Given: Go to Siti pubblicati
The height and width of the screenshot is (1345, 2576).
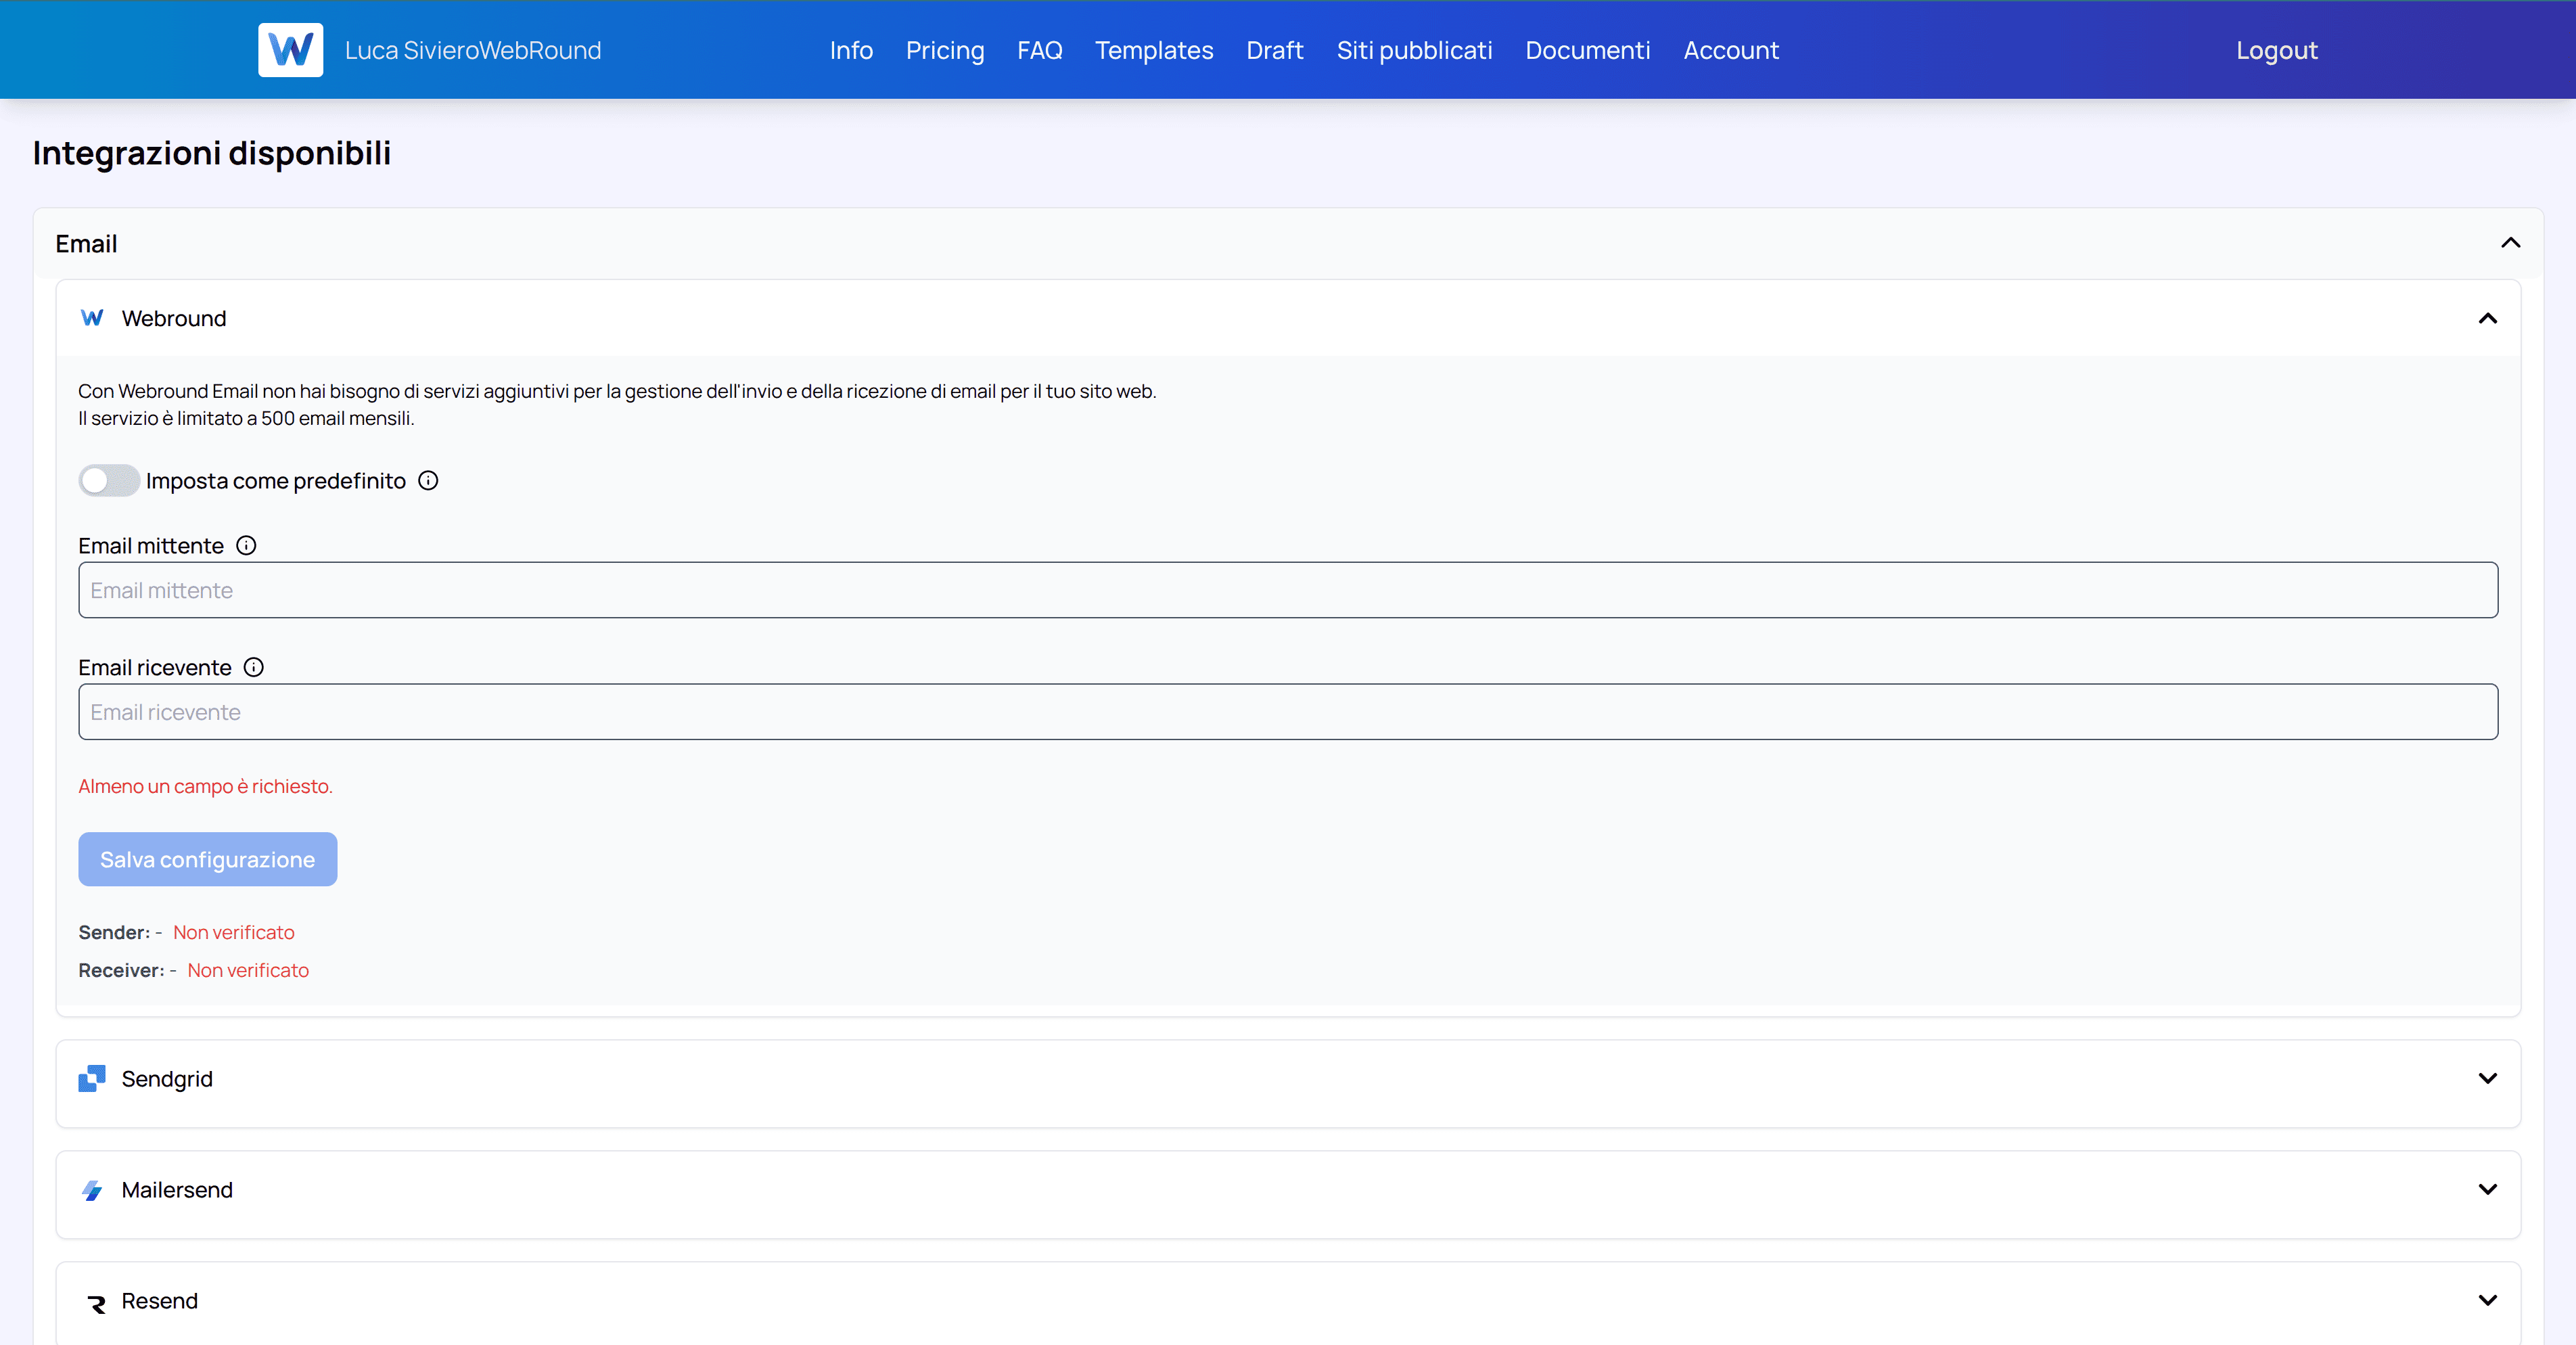Looking at the screenshot, I should (x=1414, y=50).
